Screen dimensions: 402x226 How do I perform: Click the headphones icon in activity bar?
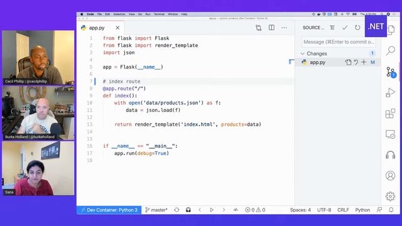coord(390,155)
